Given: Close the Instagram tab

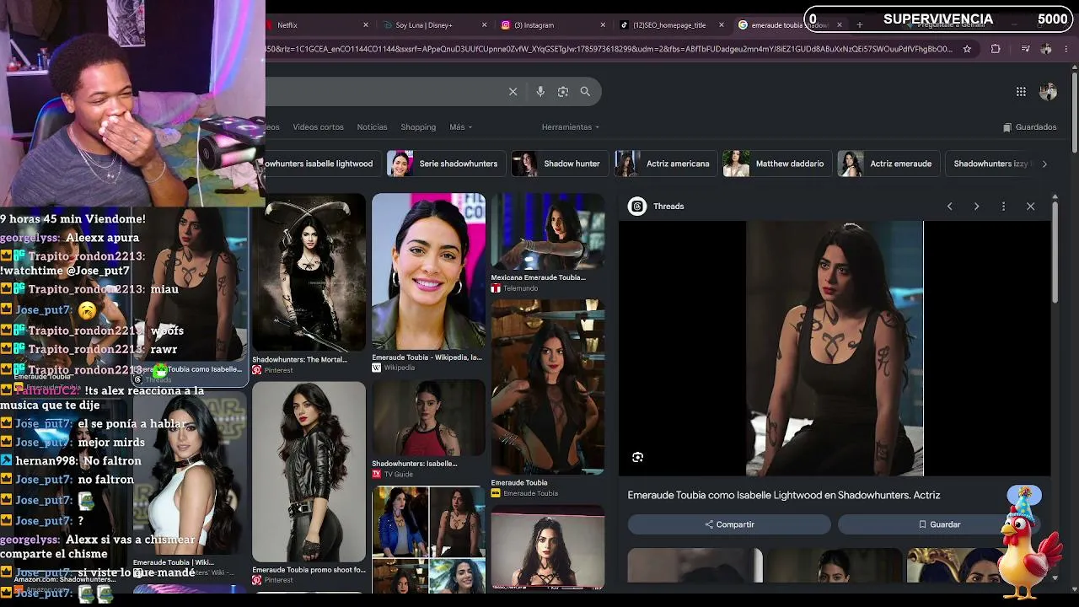Looking at the screenshot, I should click(x=603, y=25).
